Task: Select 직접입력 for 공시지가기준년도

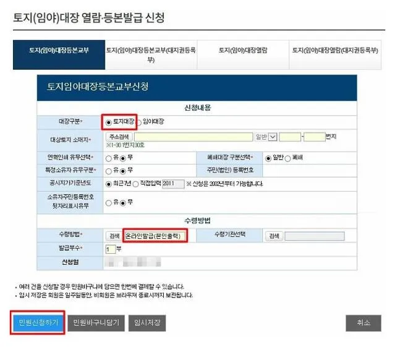Action: pos(135,184)
